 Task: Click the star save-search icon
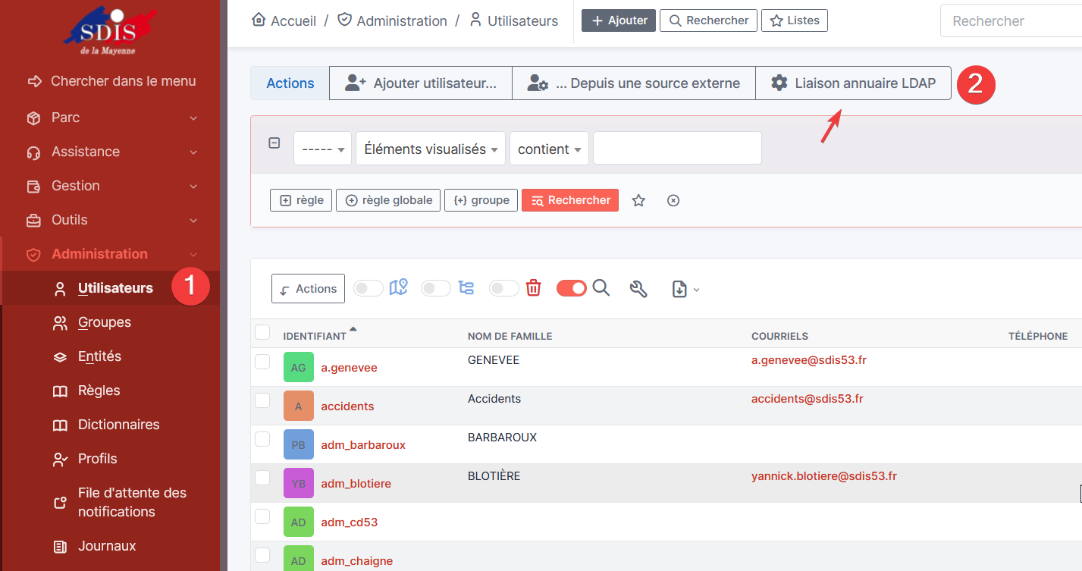(638, 200)
